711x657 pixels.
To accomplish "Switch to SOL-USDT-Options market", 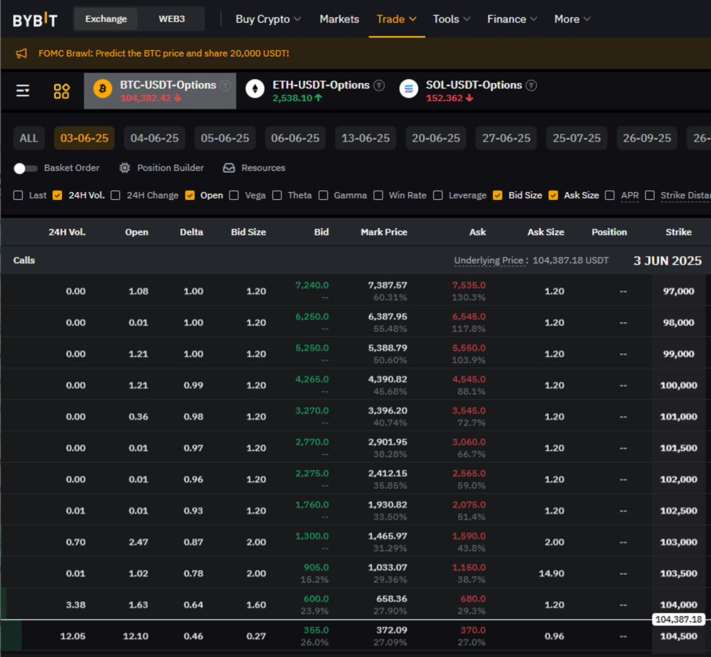I will 468,90.
